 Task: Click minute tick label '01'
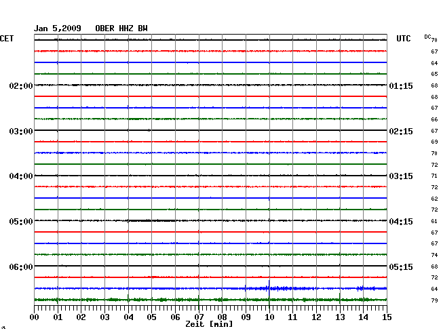click(x=58, y=317)
